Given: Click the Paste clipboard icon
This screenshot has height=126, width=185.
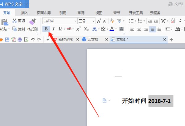Looking at the screenshot, I should point(5,22).
